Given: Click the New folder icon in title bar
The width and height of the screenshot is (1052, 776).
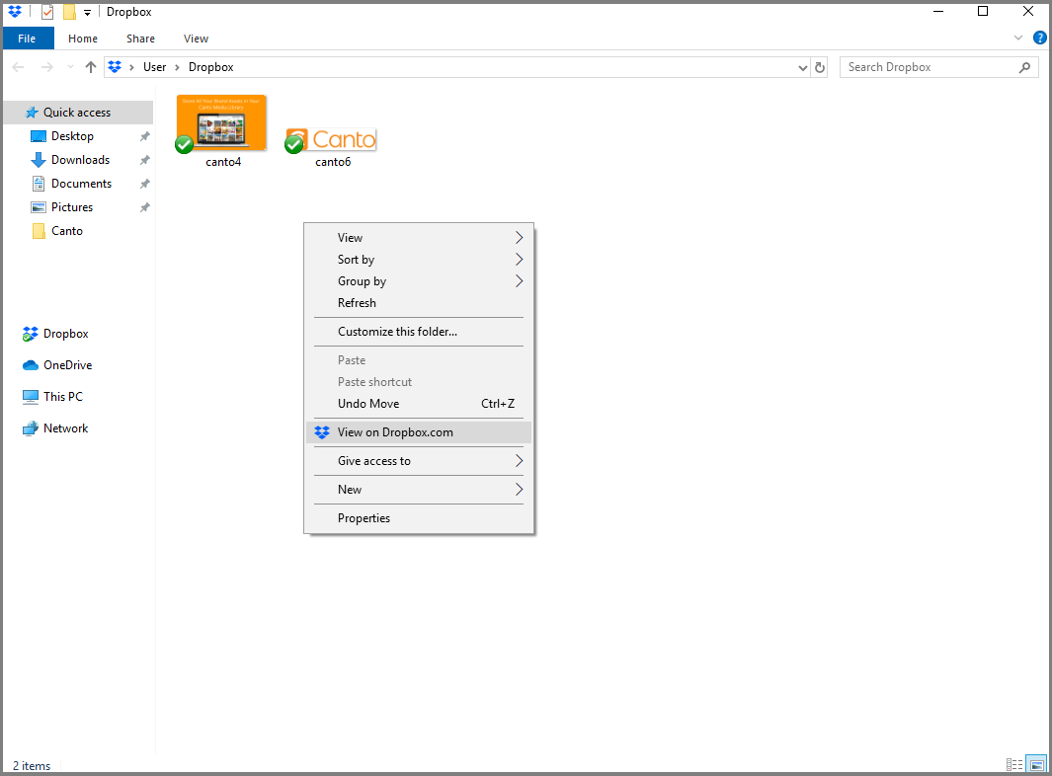Looking at the screenshot, I should (x=69, y=12).
